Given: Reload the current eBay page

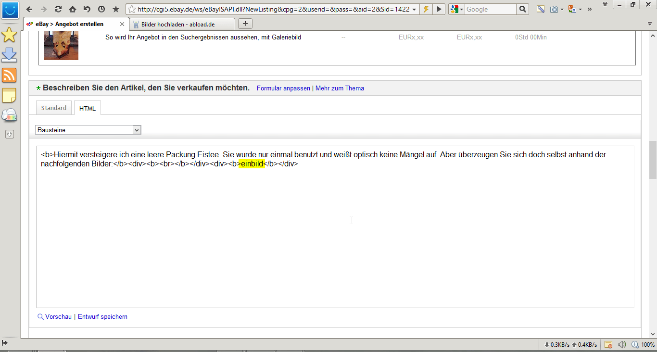Looking at the screenshot, I should pos(58,9).
